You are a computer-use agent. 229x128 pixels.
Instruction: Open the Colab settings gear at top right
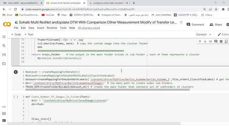(228, 25)
